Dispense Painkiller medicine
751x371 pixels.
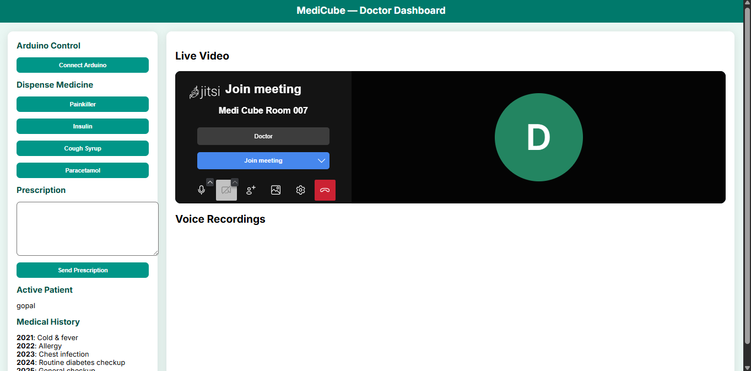83,104
